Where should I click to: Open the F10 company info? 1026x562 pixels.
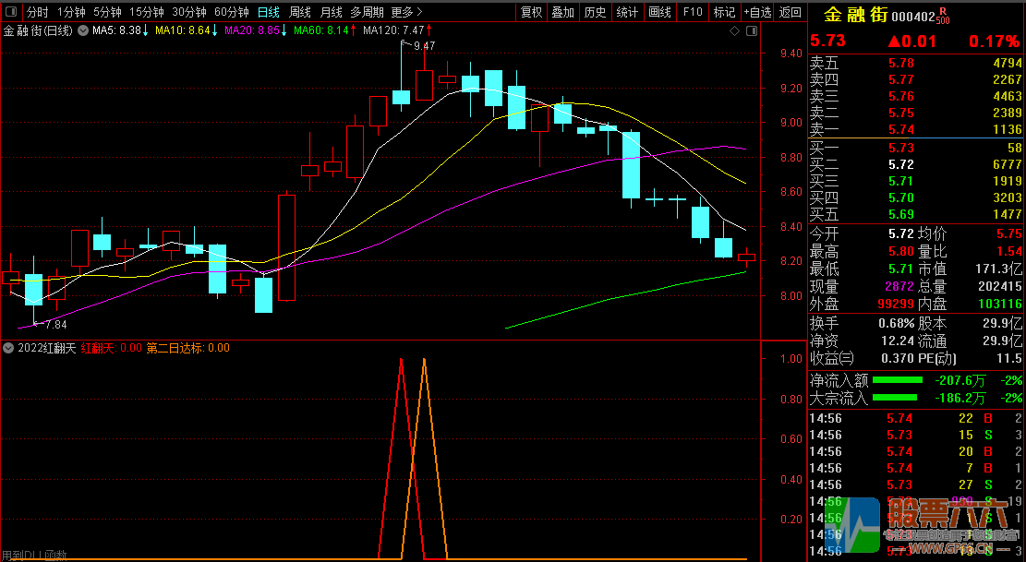pyautogui.click(x=692, y=12)
